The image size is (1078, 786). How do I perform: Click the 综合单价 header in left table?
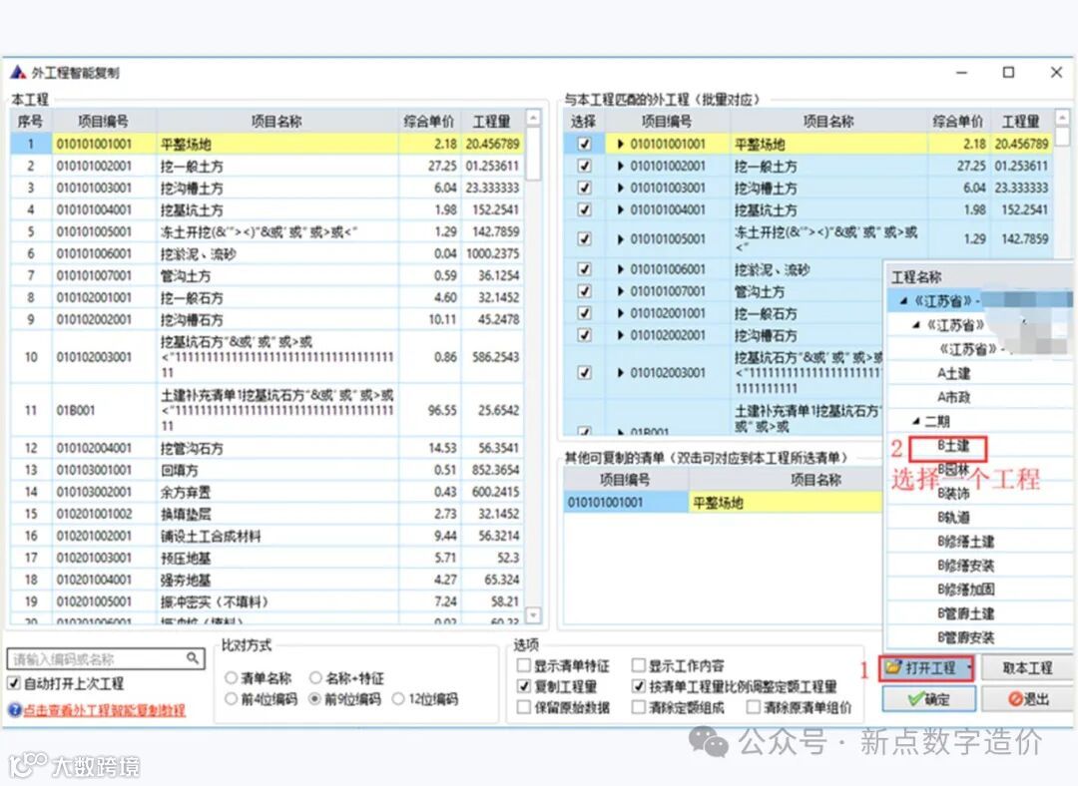[x=428, y=122]
